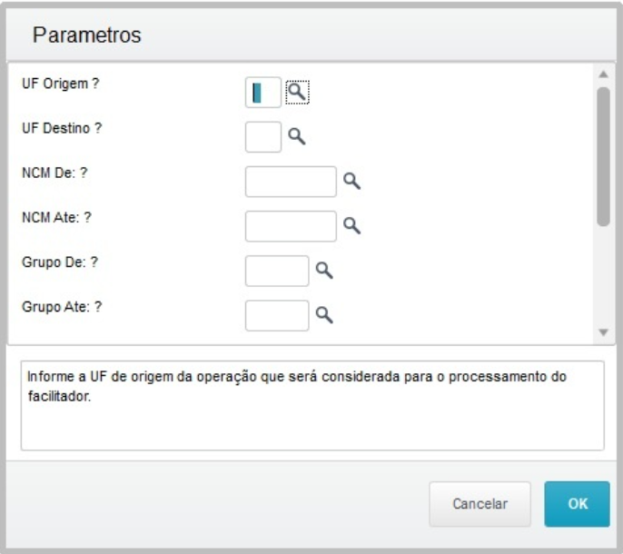Open the NCM Ate search magnifier
The height and width of the screenshot is (554, 623).
[x=351, y=225]
